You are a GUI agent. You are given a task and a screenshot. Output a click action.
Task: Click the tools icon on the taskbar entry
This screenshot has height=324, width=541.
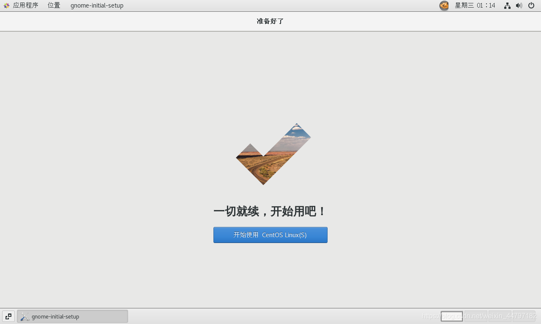(25, 316)
